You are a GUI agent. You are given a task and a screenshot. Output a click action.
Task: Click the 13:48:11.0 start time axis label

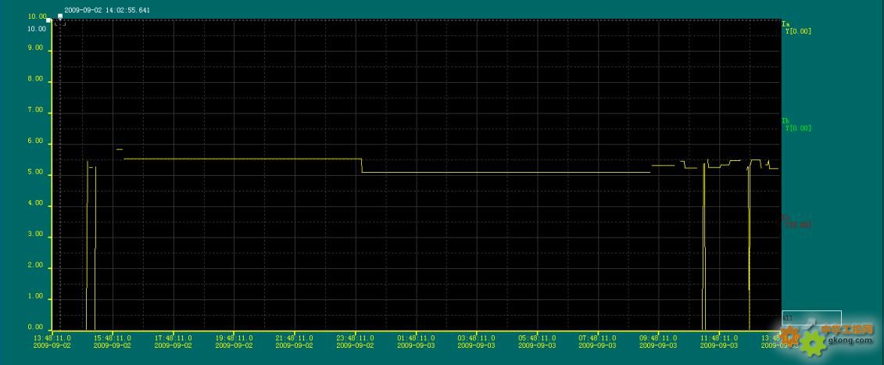pyautogui.click(x=52, y=338)
